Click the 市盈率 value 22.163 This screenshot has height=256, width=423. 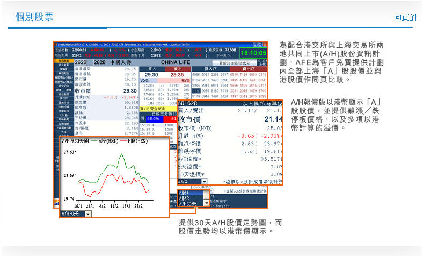pos(132,123)
